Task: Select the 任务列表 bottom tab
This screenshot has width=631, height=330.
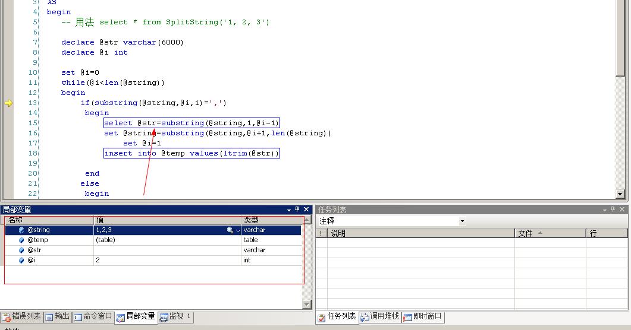Action: [337, 317]
